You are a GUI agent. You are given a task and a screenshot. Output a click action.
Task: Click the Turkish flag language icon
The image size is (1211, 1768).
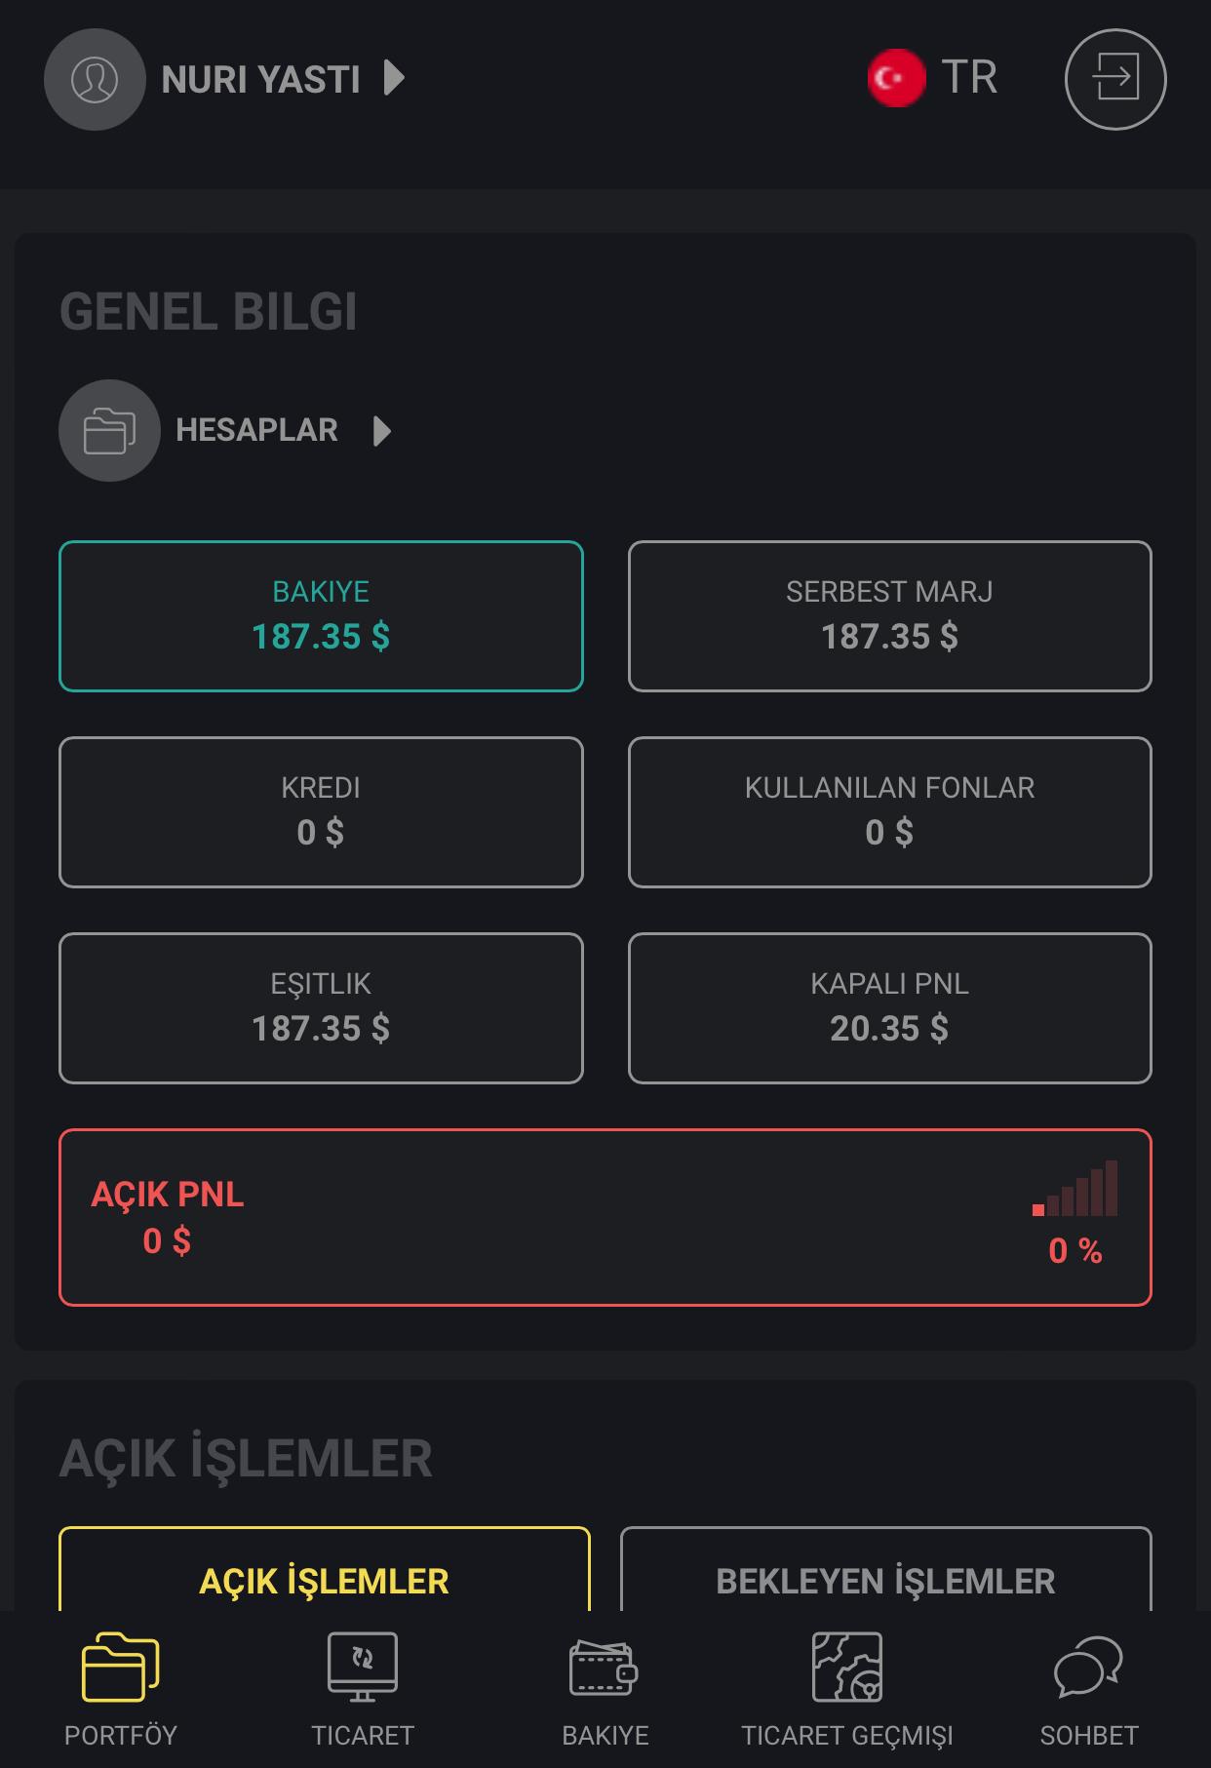[x=896, y=78]
